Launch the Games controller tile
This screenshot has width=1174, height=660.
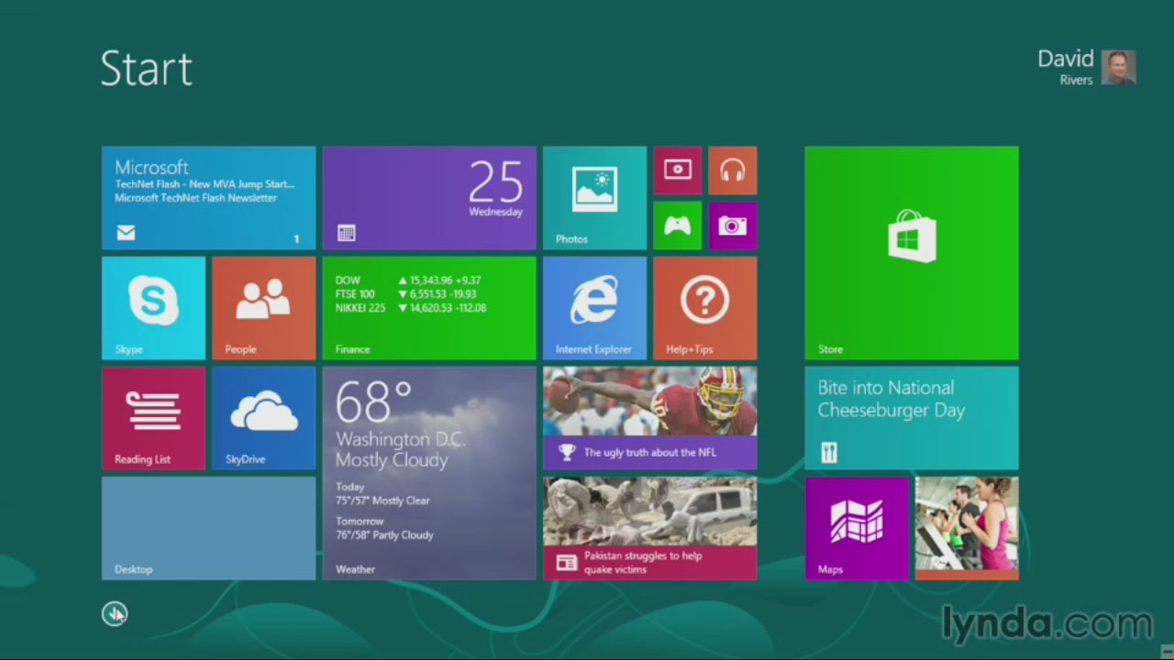677,225
